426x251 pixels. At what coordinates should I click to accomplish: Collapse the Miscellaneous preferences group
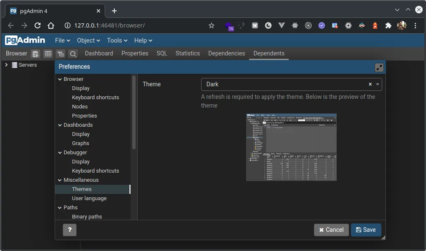point(60,180)
